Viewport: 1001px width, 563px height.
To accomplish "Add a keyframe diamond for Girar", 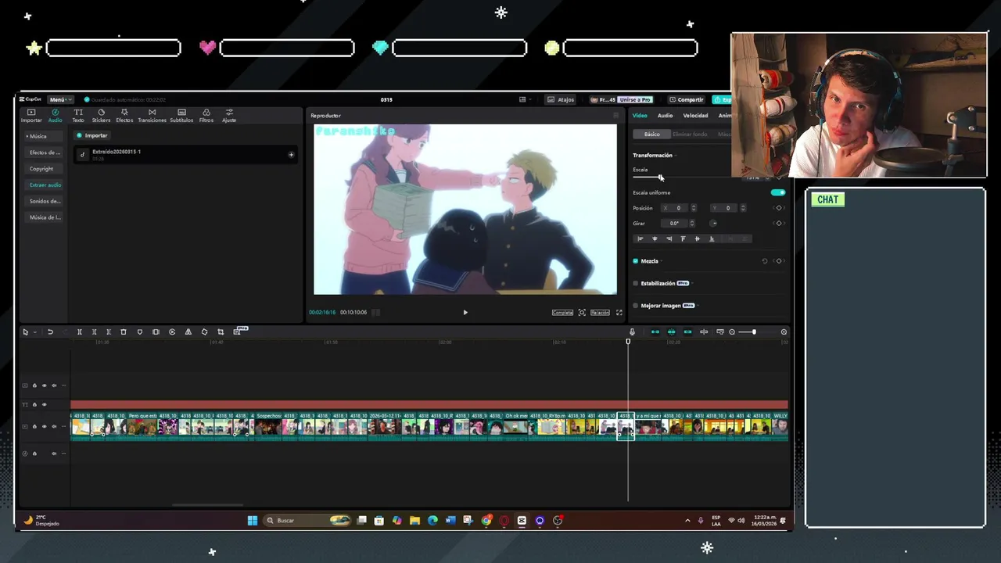I will click(x=778, y=224).
